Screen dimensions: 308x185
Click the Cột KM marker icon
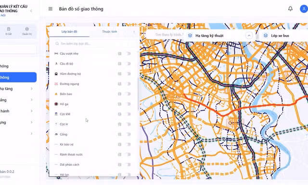tap(56, 114)
